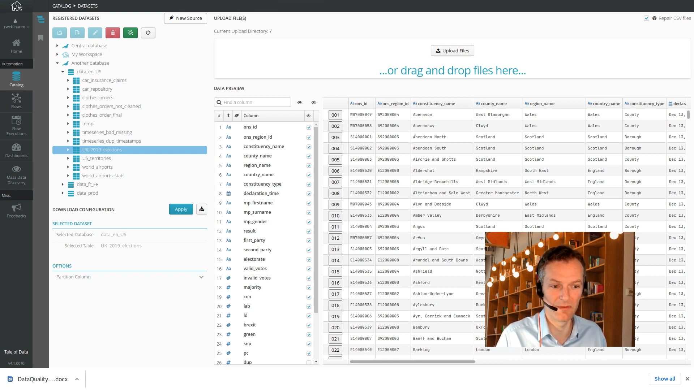Click the download configuration icon button
This screenshot has width=694, height=390.
(x=202, y=209)
